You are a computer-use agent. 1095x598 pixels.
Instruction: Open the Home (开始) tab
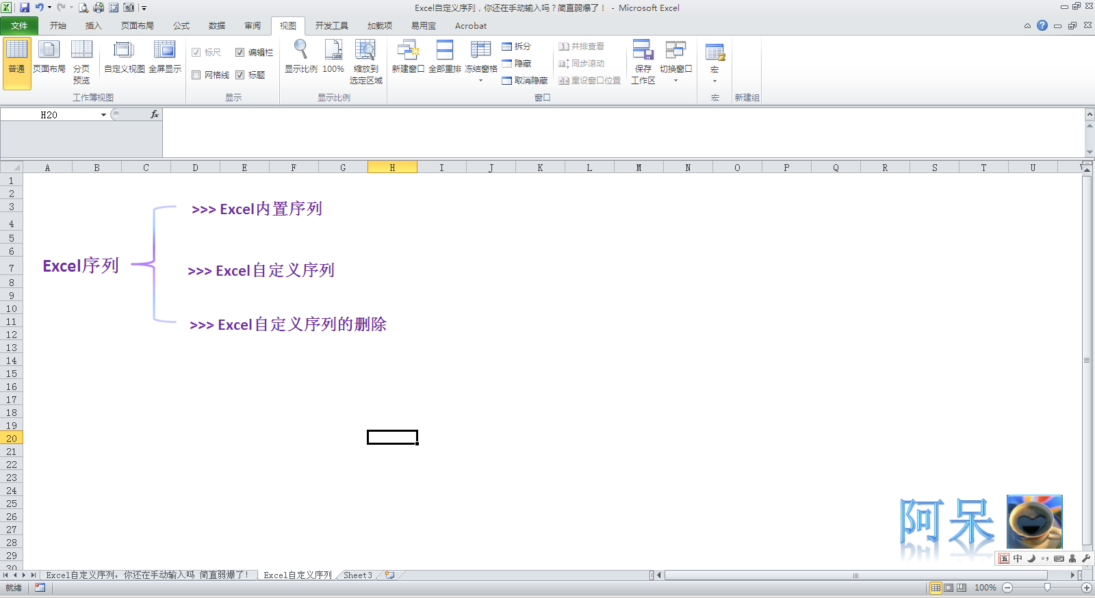[58, 26]
